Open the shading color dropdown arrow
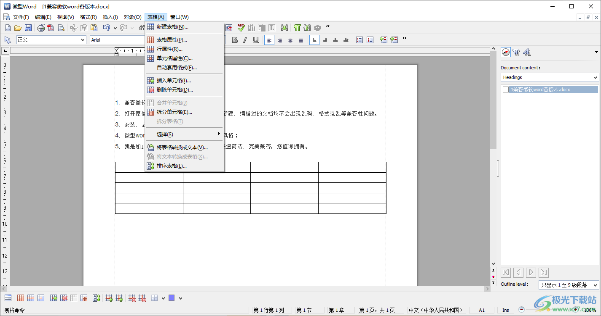 pyautogui.click(x=180, y=298)
